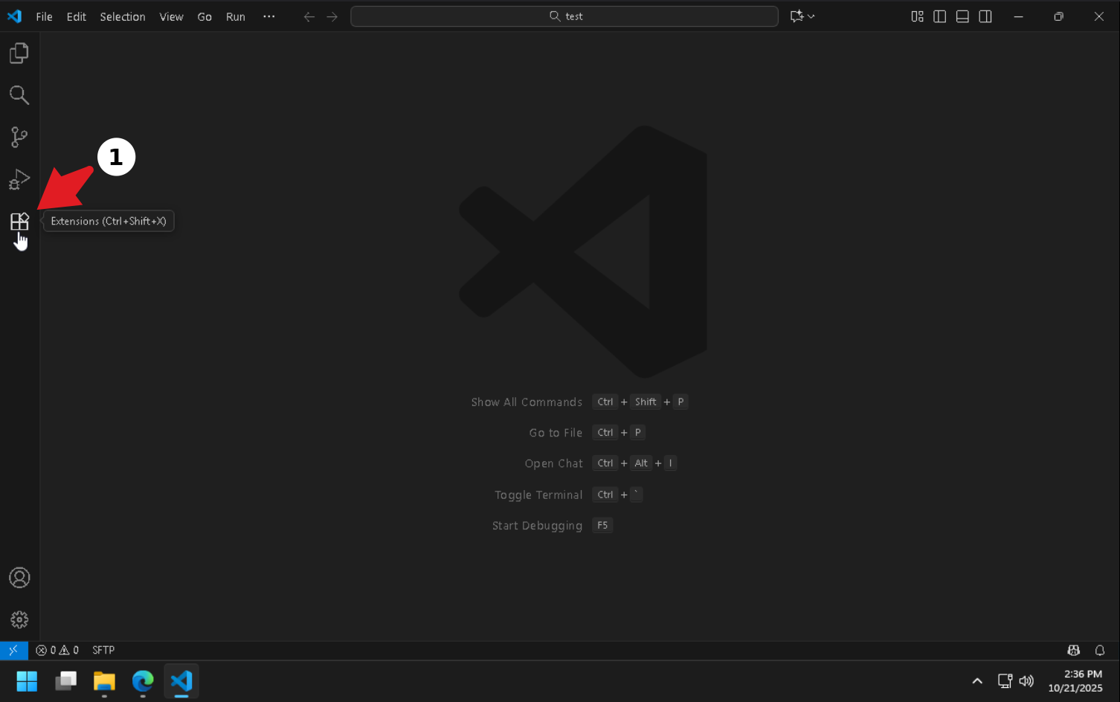Open Source Control in the activity bar
Image resolution: width=1120 pixels, height=702 pixels.
[x=19, y=137]
